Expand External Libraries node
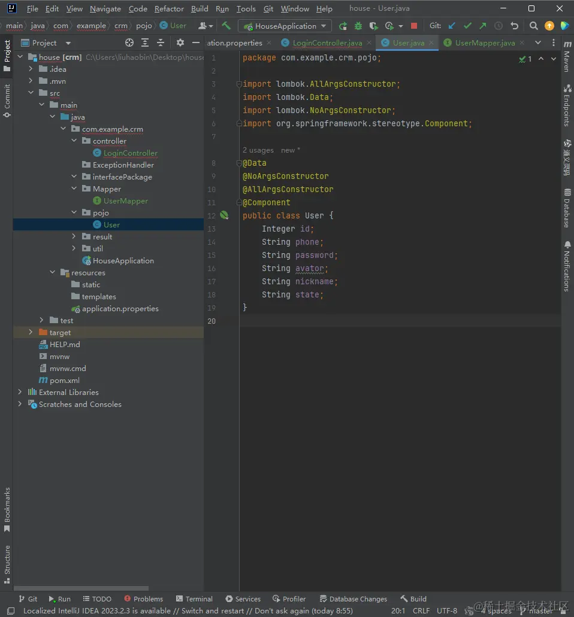The height and width of the screenshot is (617, 574). [x=20, y=392]
